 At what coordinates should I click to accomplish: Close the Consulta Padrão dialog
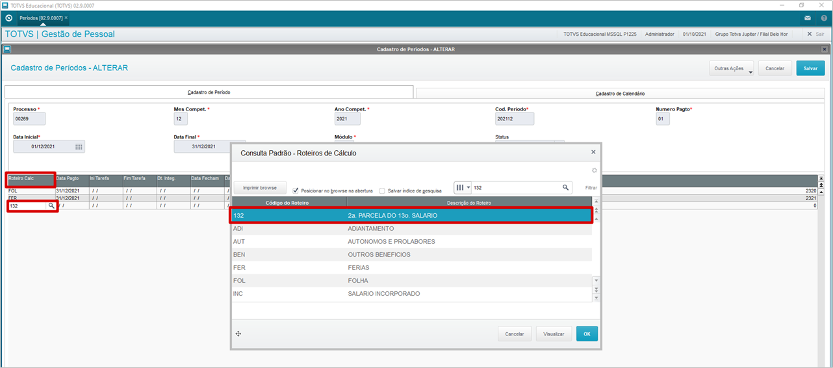coord(593,152)
